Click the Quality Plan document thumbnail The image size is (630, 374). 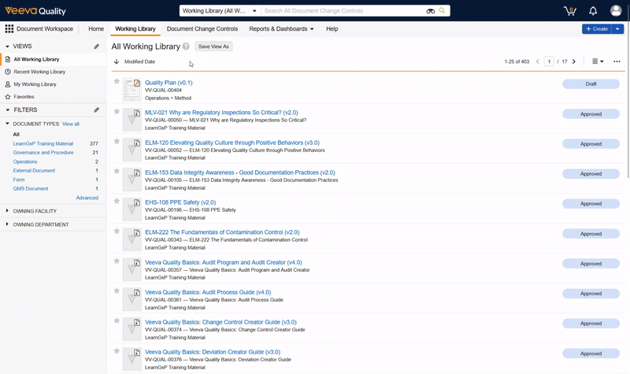(x=132, y=90)
